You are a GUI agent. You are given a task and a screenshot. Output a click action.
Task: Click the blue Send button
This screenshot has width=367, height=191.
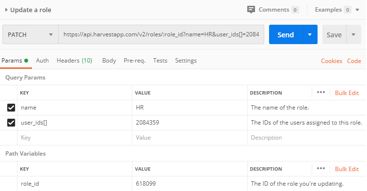pos(286,34)
